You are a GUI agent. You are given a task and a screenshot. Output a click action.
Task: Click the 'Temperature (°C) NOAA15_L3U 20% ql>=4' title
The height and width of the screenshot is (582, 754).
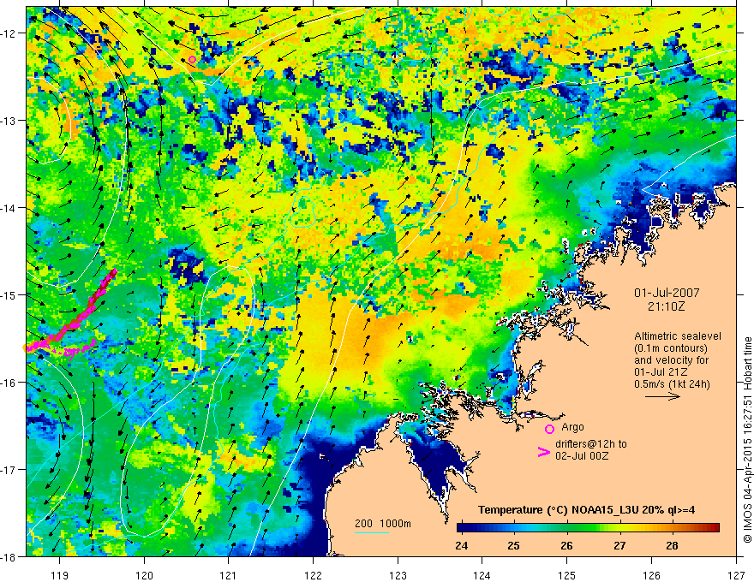click(x=586, y=510)
